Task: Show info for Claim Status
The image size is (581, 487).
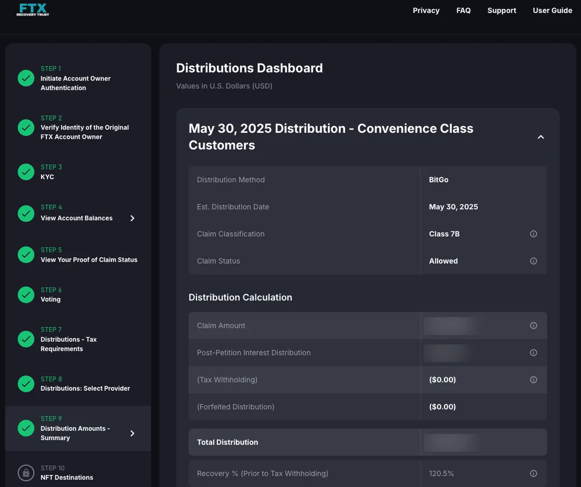Action: (x=533, y=261)
